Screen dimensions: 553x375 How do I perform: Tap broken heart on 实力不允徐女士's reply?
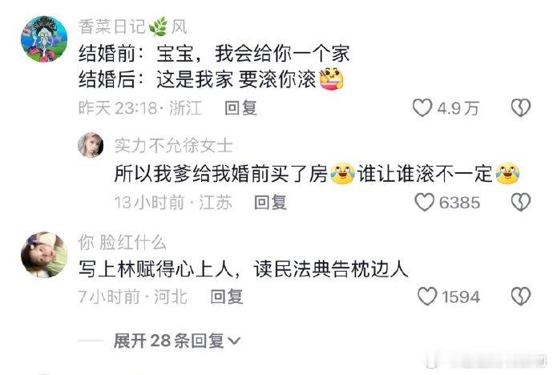tap(521, 202)
